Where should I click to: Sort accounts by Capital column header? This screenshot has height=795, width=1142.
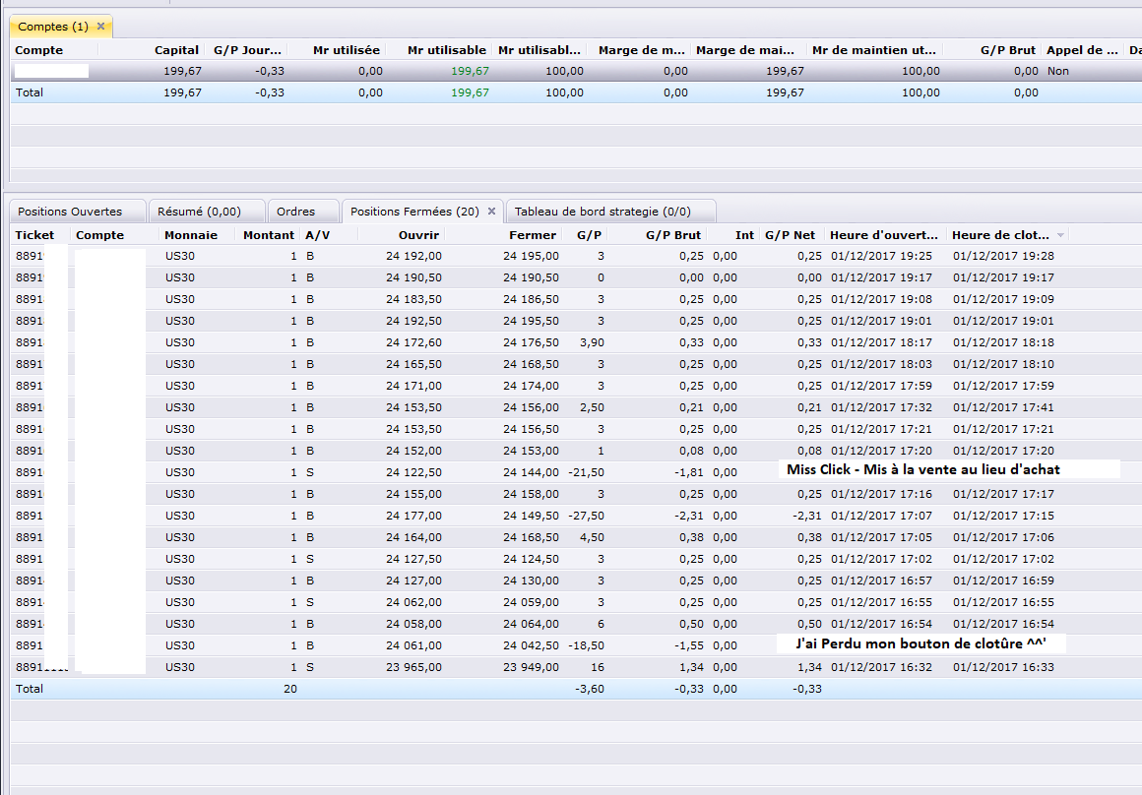pyautogui.click(x=176, y=50)
